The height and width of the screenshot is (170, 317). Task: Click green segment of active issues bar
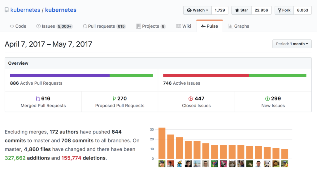[278, 76]
